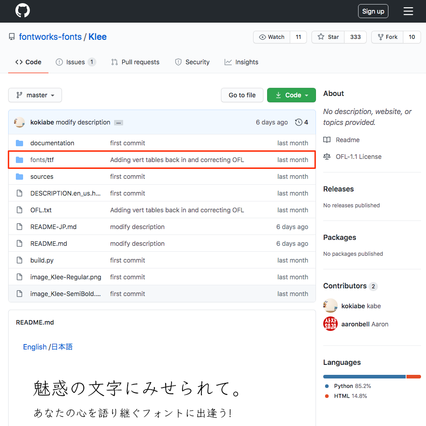Click the GitHub Octocat logo
The height and width of the screenshot is (426, 426).
[23, 11]
